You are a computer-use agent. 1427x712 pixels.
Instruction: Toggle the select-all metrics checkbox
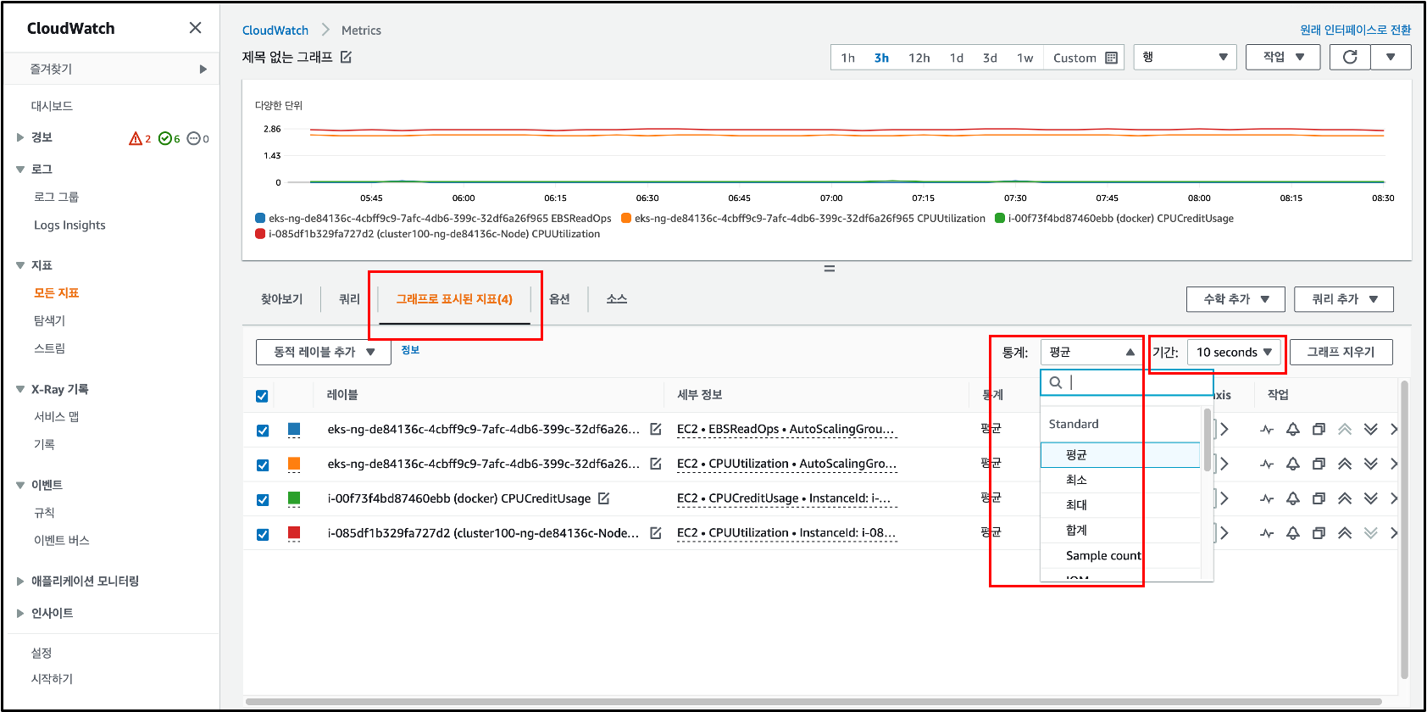tap(262, 396)
